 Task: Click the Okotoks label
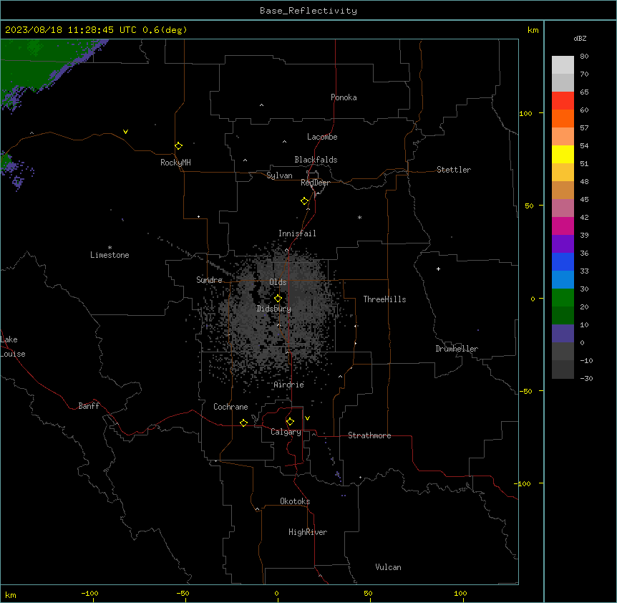click(295, 501)
